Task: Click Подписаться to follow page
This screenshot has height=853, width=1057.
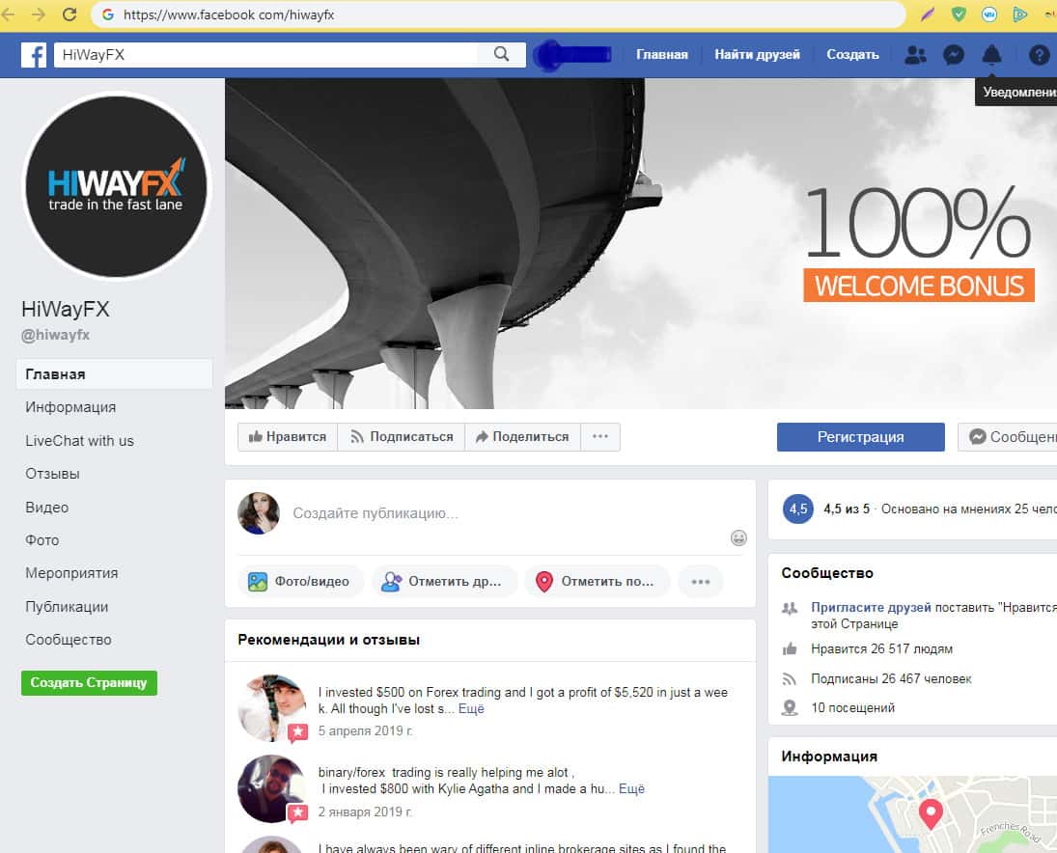Action: click(x=402, y=436)
